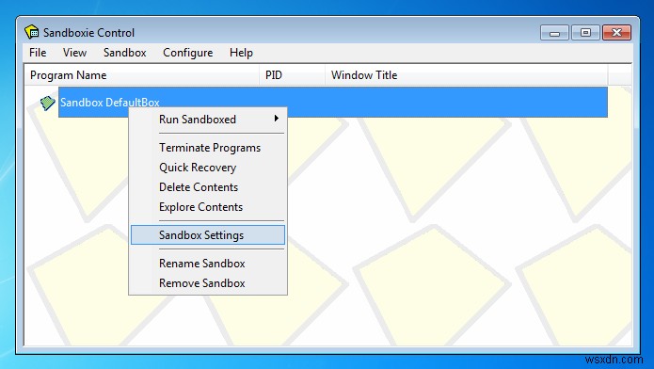Open the Help menu
Viewport: 654px width, 369px height.
pos(241,53)
